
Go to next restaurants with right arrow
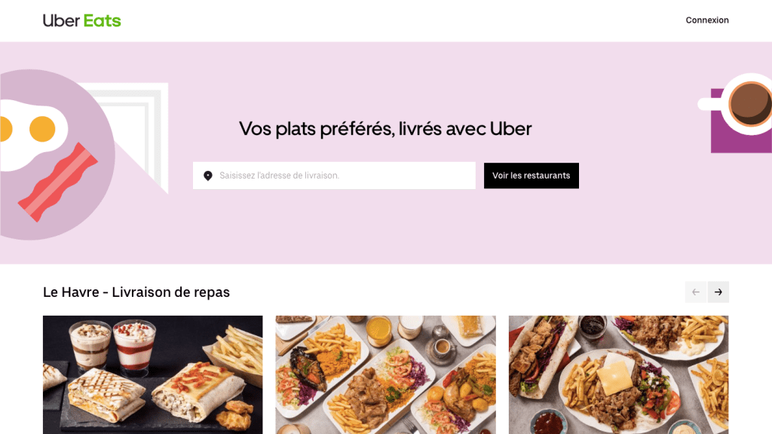pos(718,292)
